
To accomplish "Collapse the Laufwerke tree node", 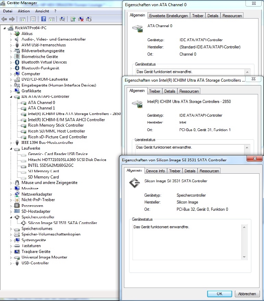I will coord(11,149).
